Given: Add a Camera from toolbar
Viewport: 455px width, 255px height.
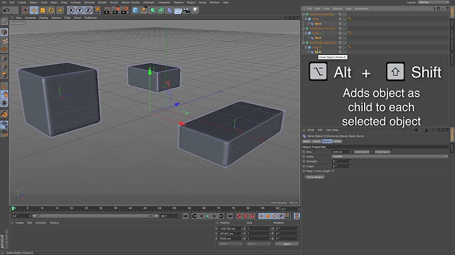Looking at the screenshot, I should (x=187, y=11).
